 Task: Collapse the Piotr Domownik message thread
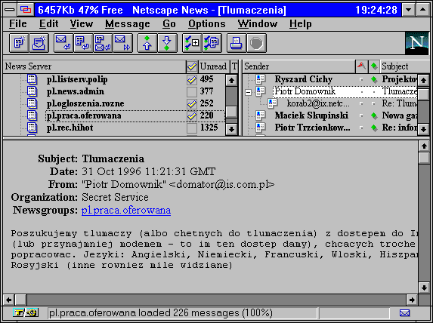click(249, 92)
